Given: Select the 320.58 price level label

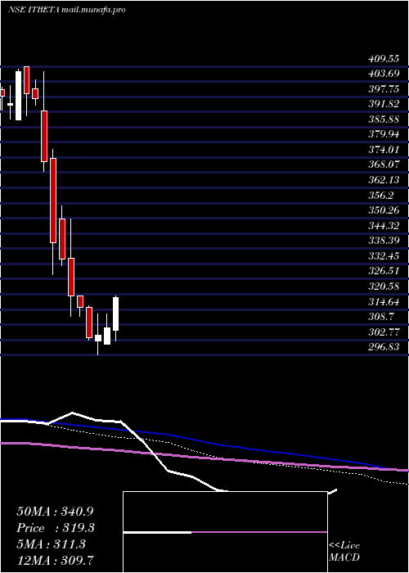Looking at the screenshot, I should coord(383,286).
